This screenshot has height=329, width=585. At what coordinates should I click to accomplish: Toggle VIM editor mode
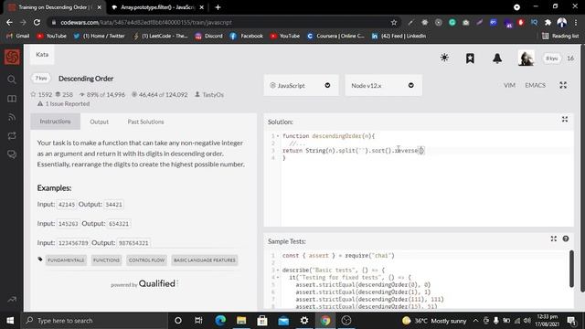(x=509, y=85)
